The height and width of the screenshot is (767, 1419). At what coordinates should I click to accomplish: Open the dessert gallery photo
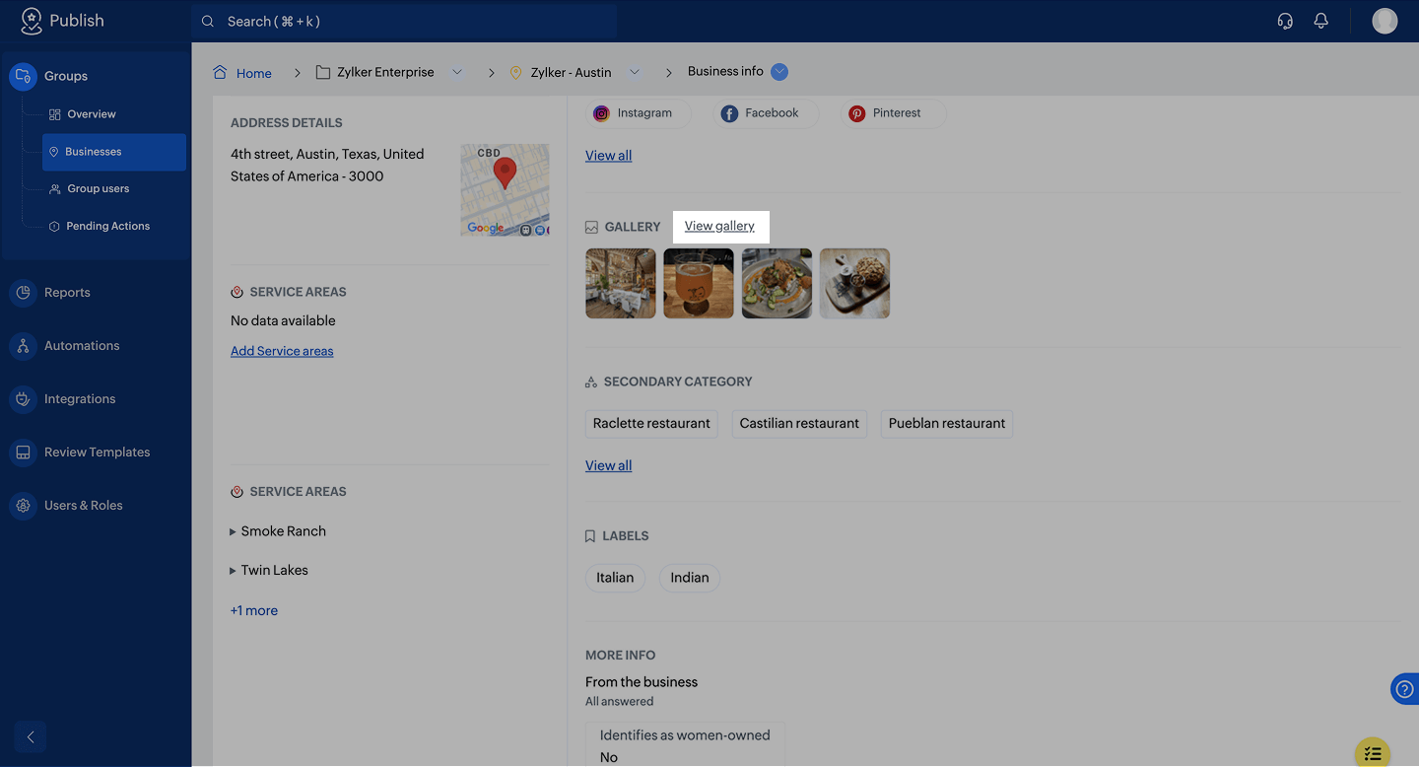855,284
